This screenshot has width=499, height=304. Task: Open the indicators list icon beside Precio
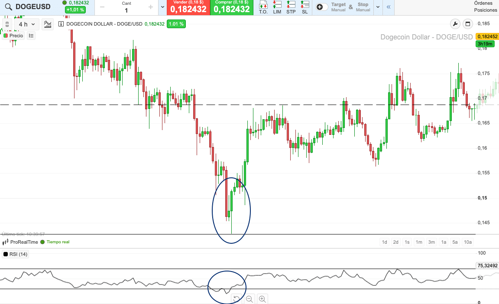(31, 36)
